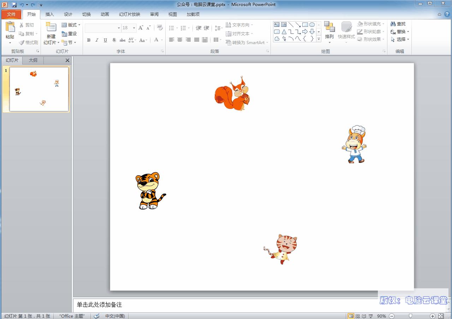Image resolution: width=452 pixels, height=319 pixels.
Task: Click the zoom in plus button
Action: [x=433, y=316]
